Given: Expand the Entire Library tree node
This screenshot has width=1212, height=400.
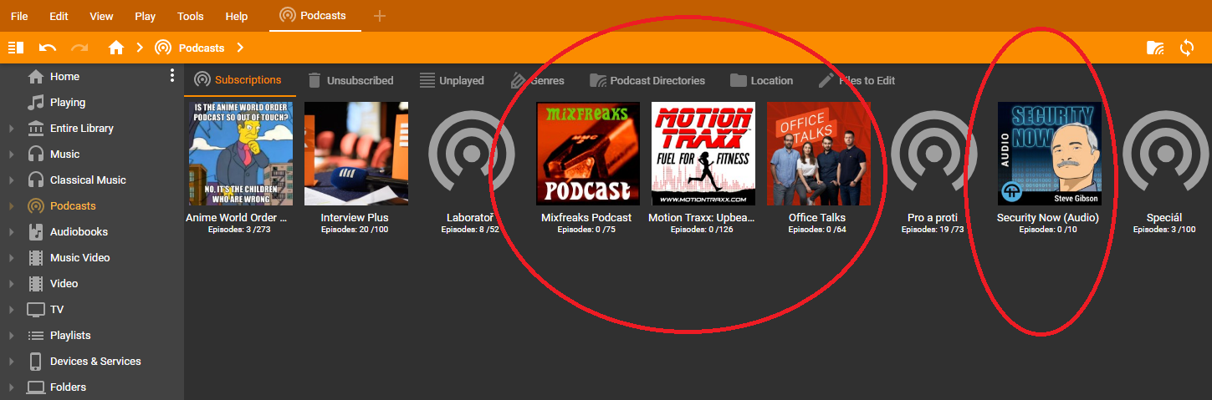Looking at the screenshot, I should click(x=11, y=129).
